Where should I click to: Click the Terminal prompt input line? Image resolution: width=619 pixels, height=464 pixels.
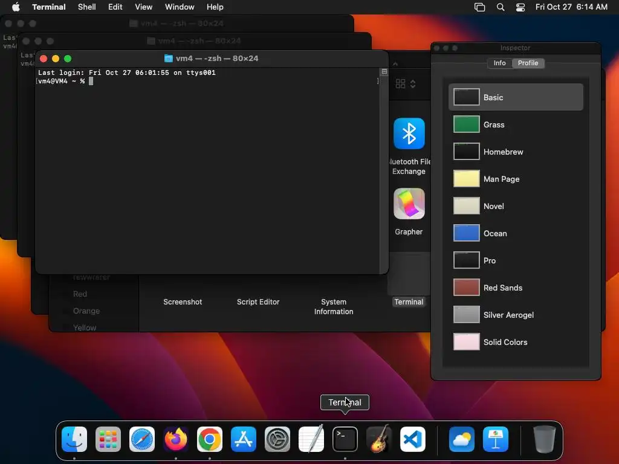point(207,82)
